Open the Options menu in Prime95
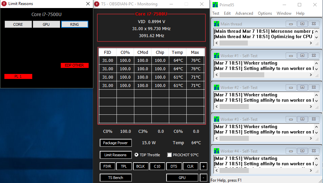The image size is (323, 183). (265, 13)
